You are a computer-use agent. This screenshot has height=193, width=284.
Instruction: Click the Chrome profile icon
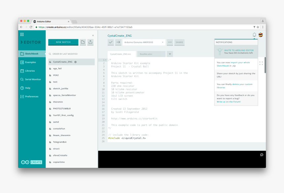click(x=263, y=21)
